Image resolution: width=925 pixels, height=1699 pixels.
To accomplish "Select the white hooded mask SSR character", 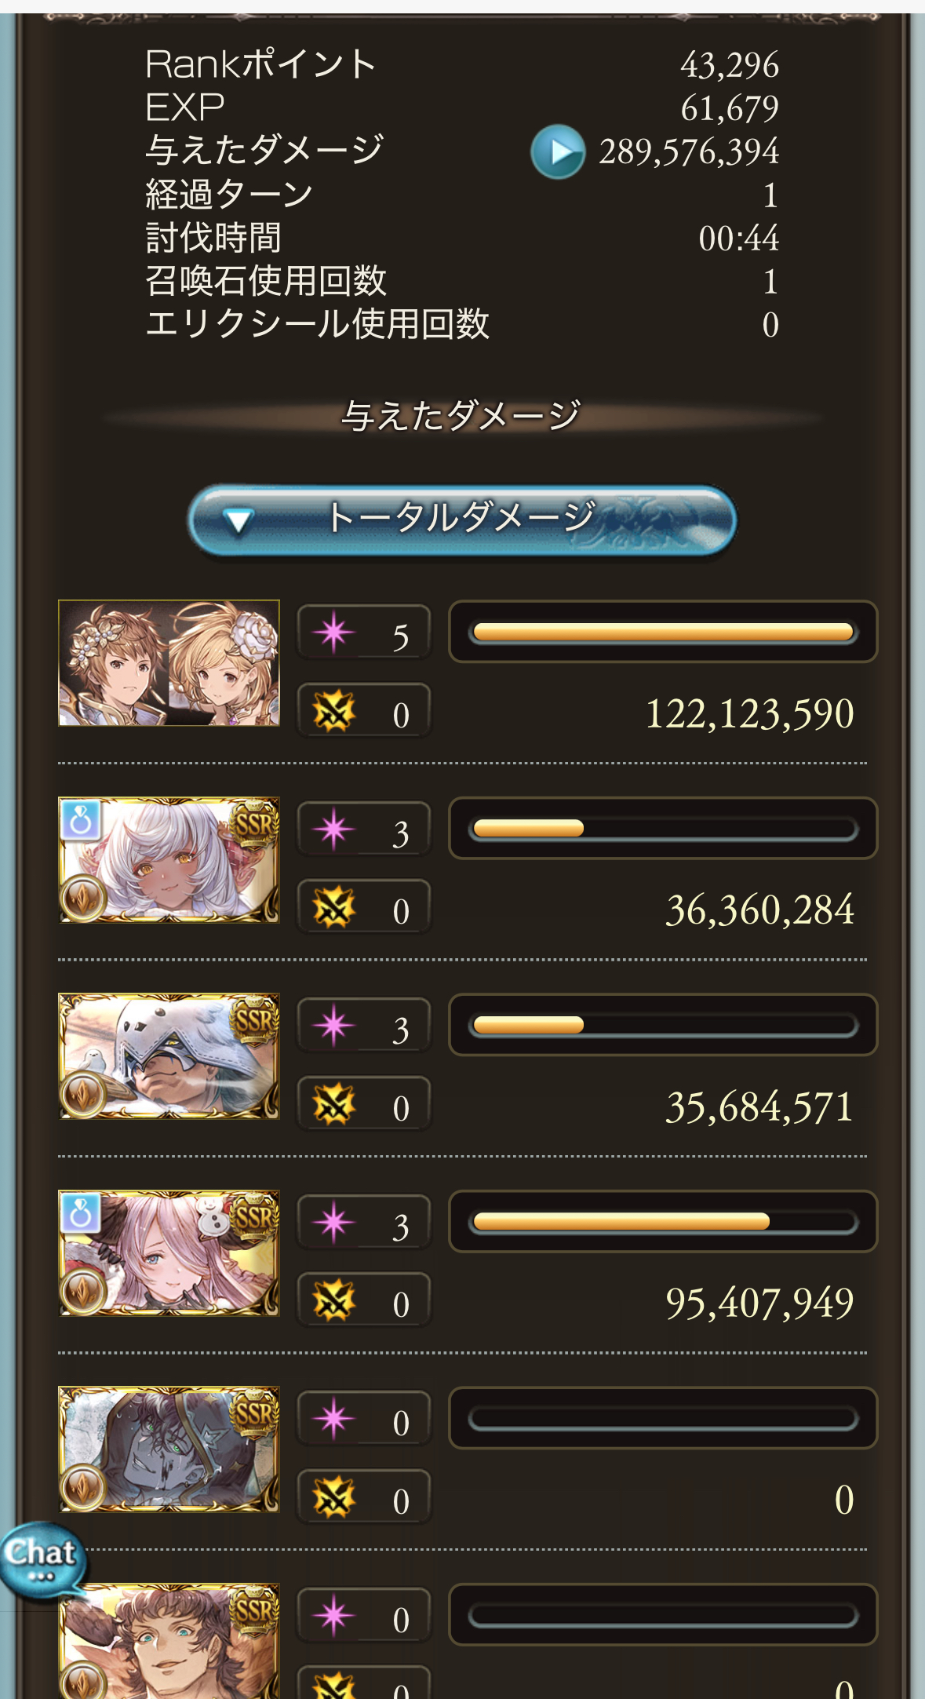I will (x=169, y=1056).
